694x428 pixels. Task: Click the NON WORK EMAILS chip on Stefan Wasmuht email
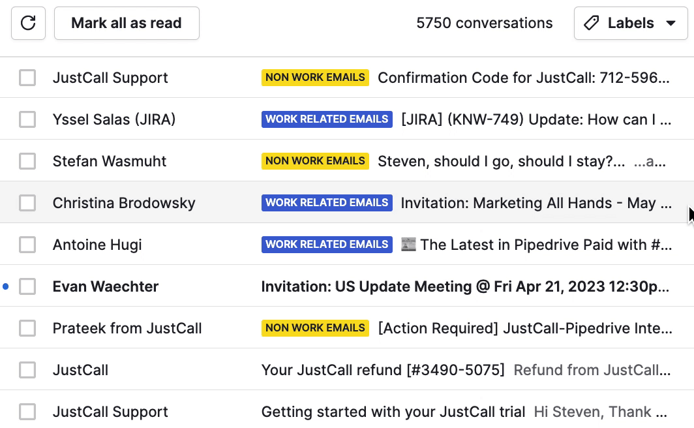click(315, 160)
